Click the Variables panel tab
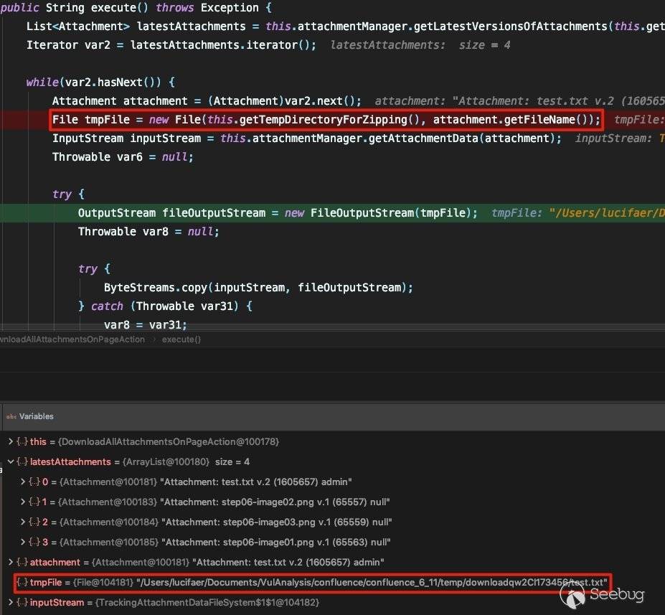Viewport: 665px width, 615px height. pyautogui.click(x=36, y=416)
